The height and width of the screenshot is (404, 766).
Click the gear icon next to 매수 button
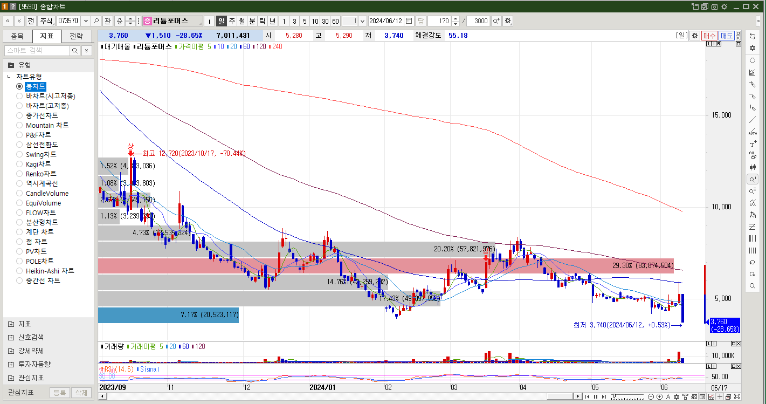point(695,36)
